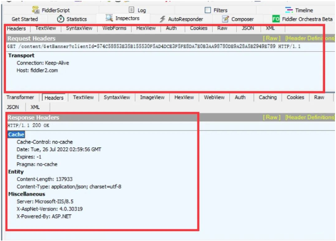
Task: Click the Inspectors magnifier icon
Action: click(109, 18)
